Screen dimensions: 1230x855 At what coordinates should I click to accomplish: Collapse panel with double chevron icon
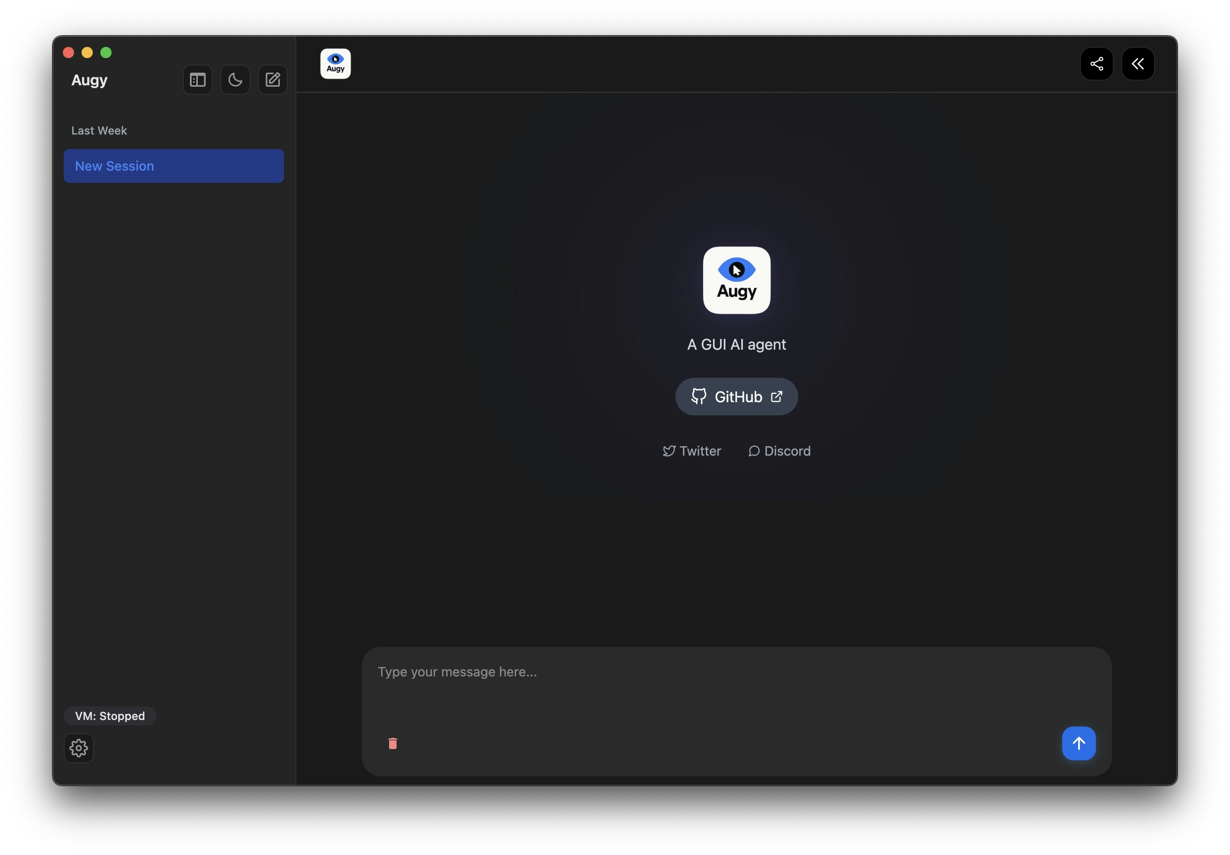[x=1137, y=64]
